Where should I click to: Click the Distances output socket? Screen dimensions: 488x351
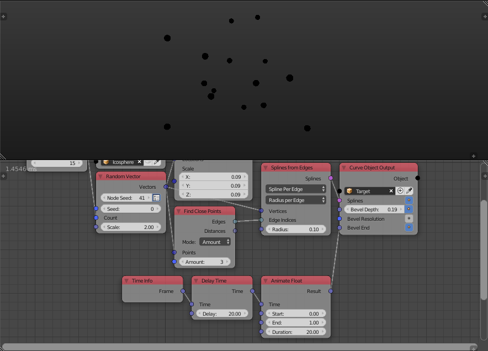click(x=235, y=231)
